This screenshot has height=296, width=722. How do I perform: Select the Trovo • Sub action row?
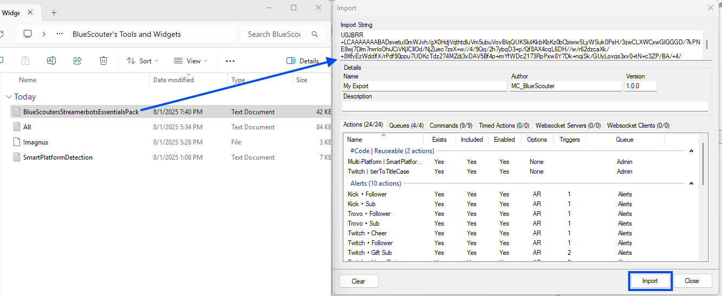tap(520, 223)
